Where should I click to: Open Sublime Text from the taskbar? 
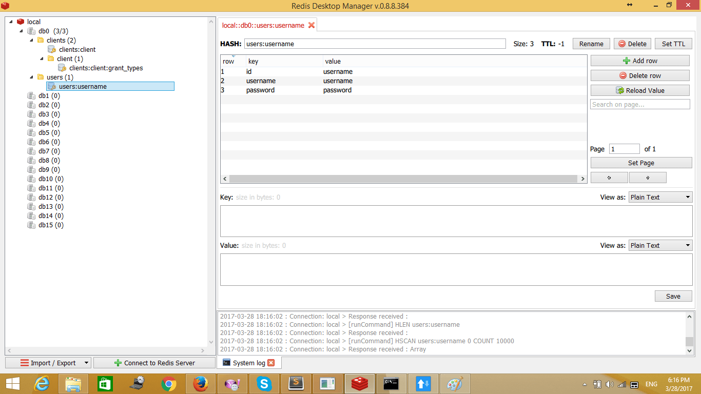296,384
